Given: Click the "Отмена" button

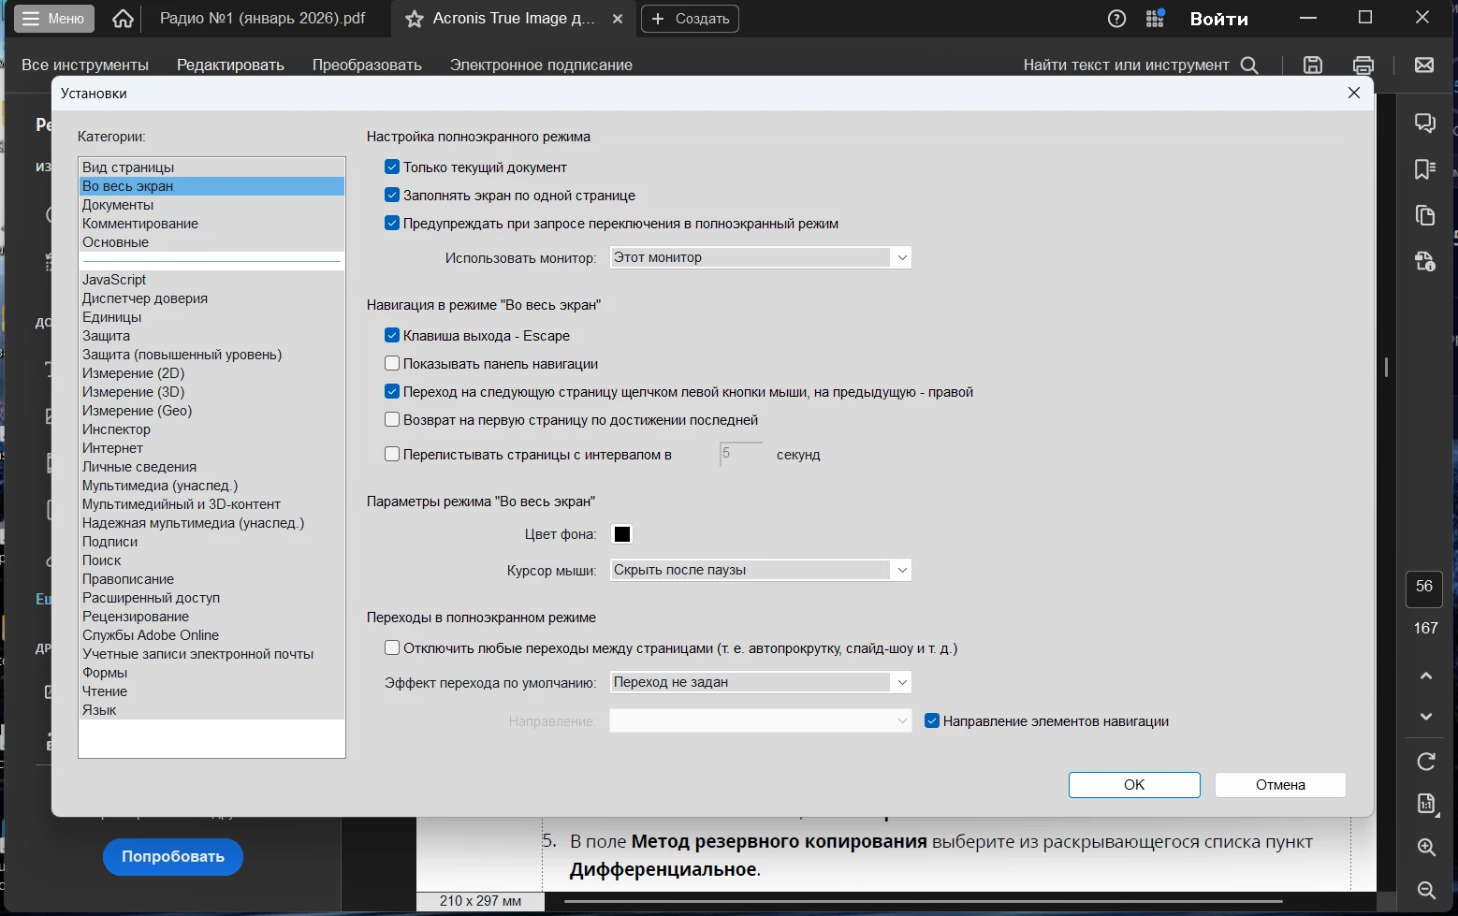Looking at the screenshot, I should pyautogui.click(x=1279, y=785).
